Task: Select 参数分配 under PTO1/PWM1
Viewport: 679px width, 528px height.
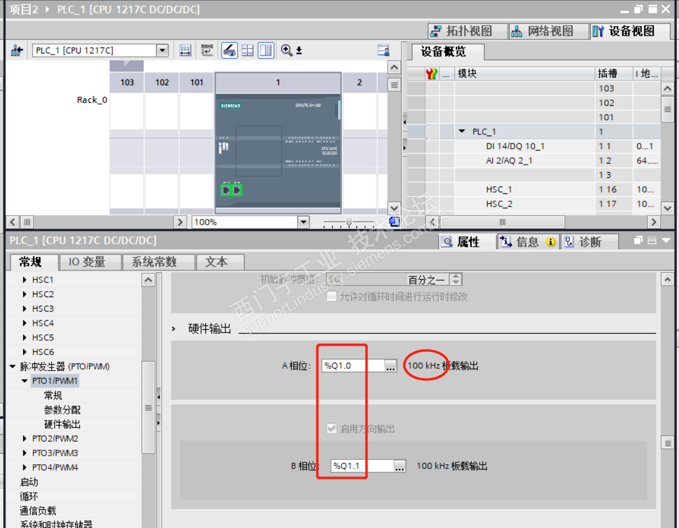Action: (62, 410)
